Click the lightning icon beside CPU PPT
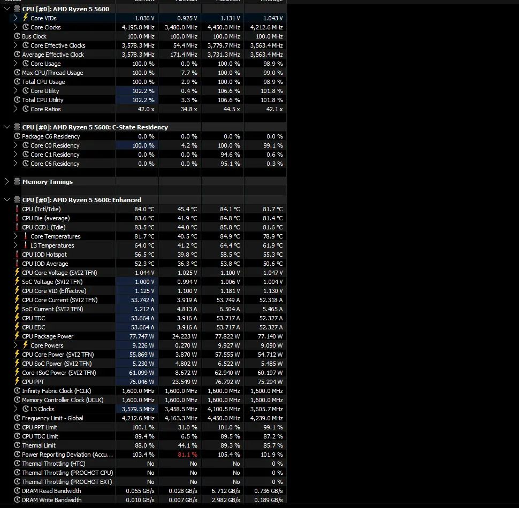Image resolution: width=519 pixels, height=508 pixels. click(17, 382)
